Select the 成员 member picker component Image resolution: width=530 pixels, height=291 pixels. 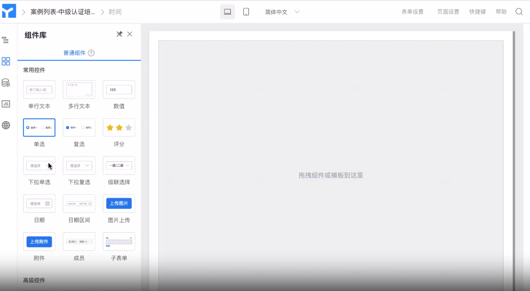click(x=79, y=241)
